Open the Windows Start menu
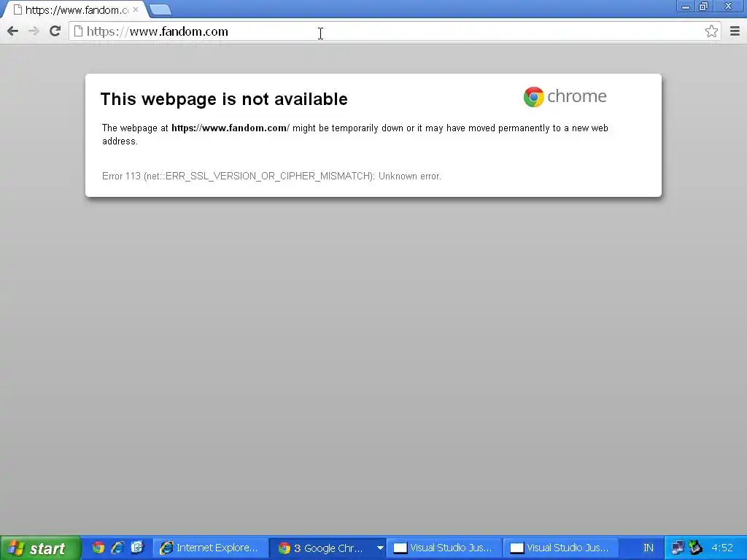Image resolution: width=747 pixels, height=560 pixels. 41,548
